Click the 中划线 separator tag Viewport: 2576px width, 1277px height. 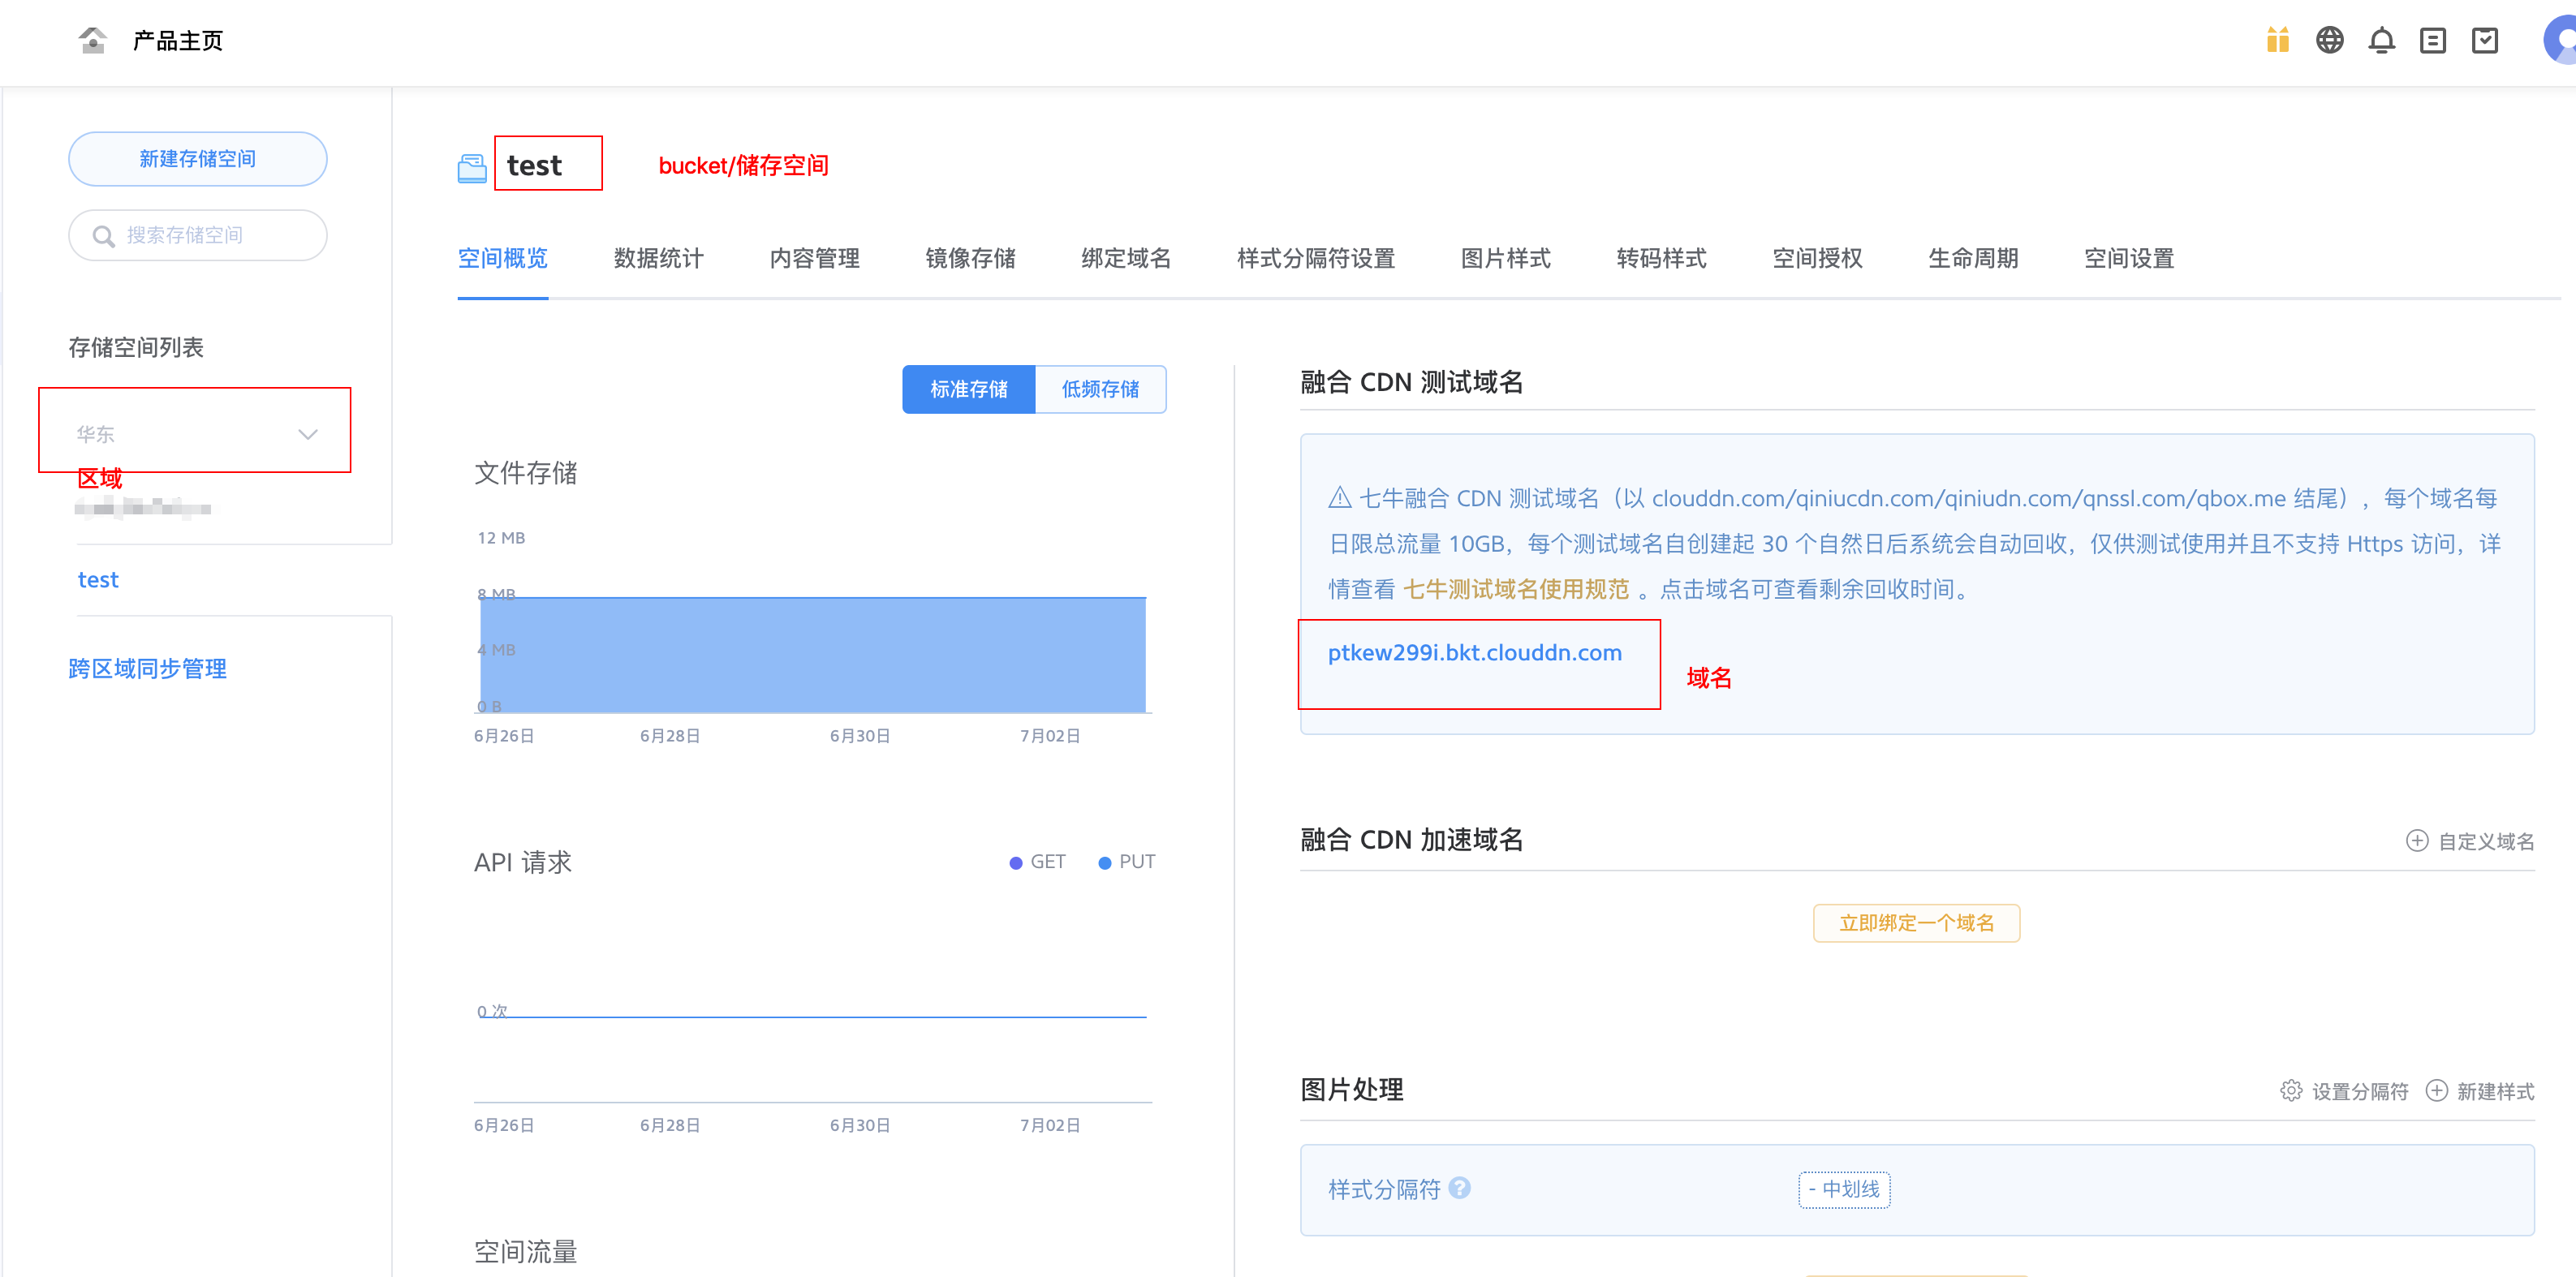coord(1844,1189)
